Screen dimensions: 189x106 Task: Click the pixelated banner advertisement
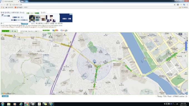click(37, 18)
